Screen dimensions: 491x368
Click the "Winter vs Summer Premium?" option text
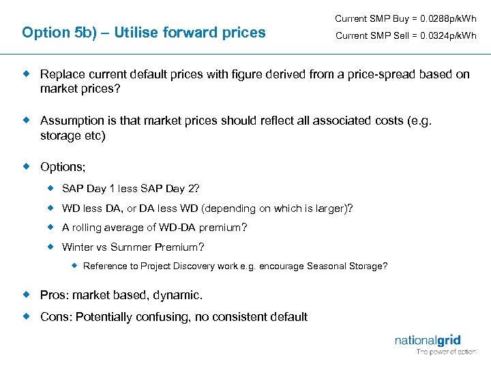coord(133,247)
